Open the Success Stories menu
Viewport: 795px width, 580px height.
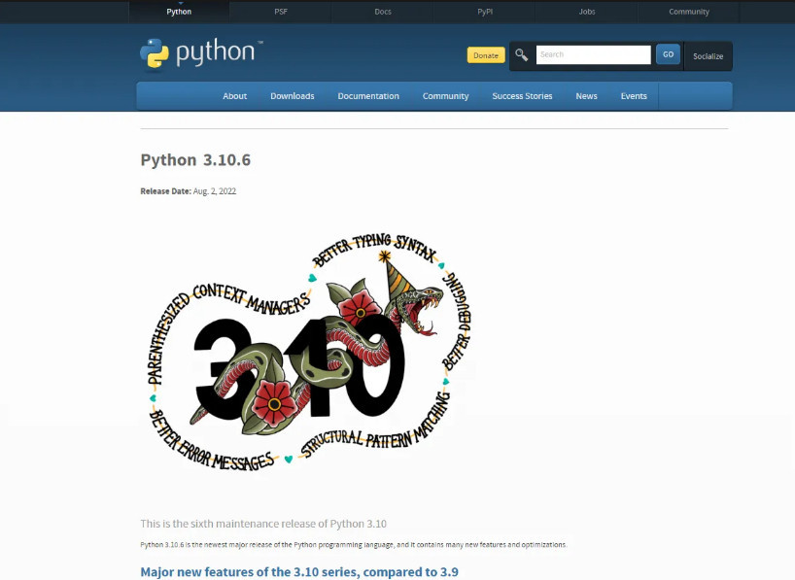coord(522,96)
